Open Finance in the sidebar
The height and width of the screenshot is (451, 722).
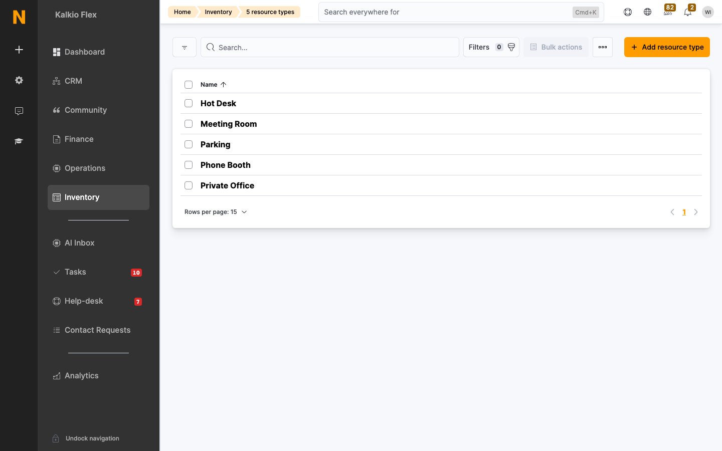[x=98, y=139]
